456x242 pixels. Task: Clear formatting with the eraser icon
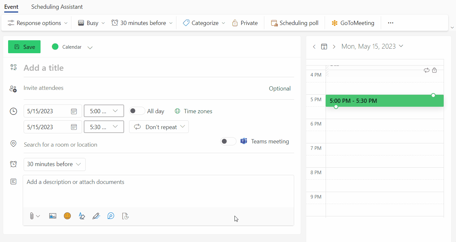click(82, 216)
